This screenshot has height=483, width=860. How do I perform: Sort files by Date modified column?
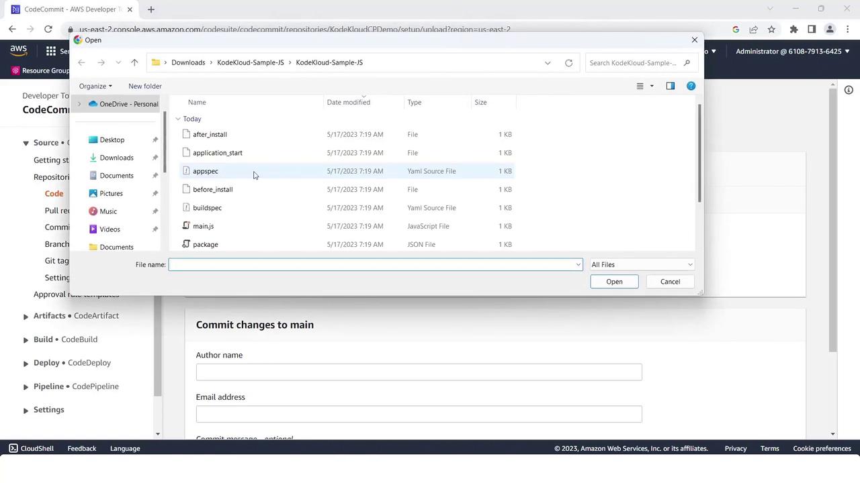tap(348, 102)
